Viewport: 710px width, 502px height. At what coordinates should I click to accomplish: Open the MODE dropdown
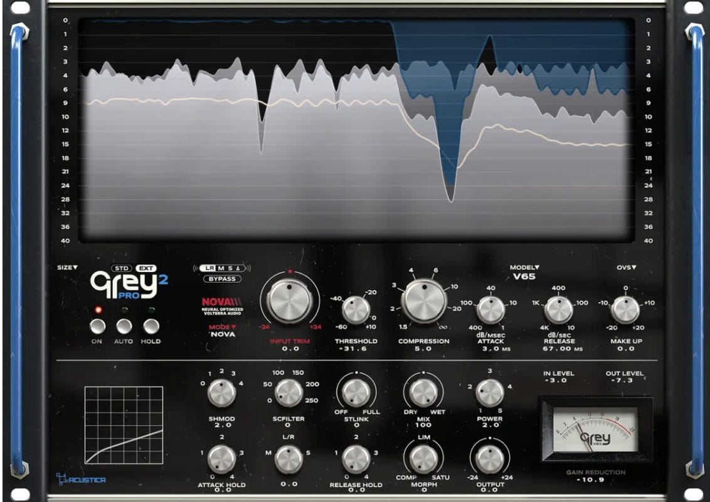[x=222, y=327]
